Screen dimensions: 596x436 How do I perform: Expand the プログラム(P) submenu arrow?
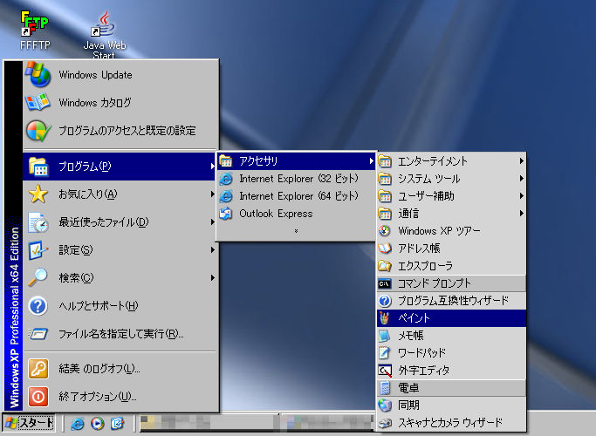pyautogui.click(x=212, y=167)
